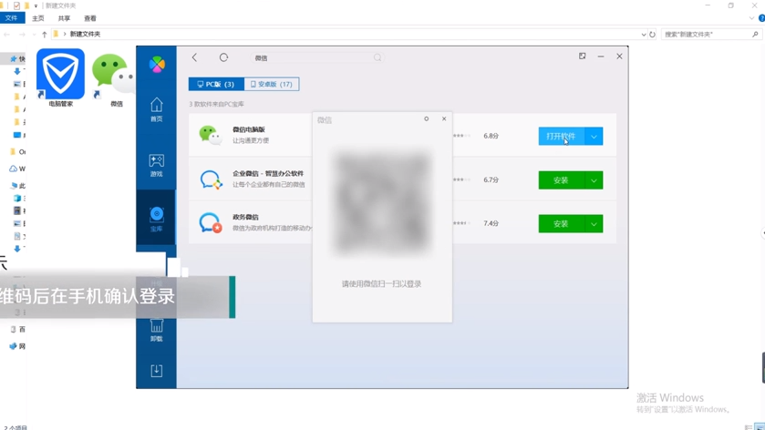Viewport: 765px width, 430px height.
Task: Select the 宝库 software library section
Action: click(x=156, y=219)
